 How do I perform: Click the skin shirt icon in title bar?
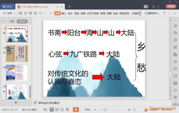pyautogui.click(x=158, y=7)
